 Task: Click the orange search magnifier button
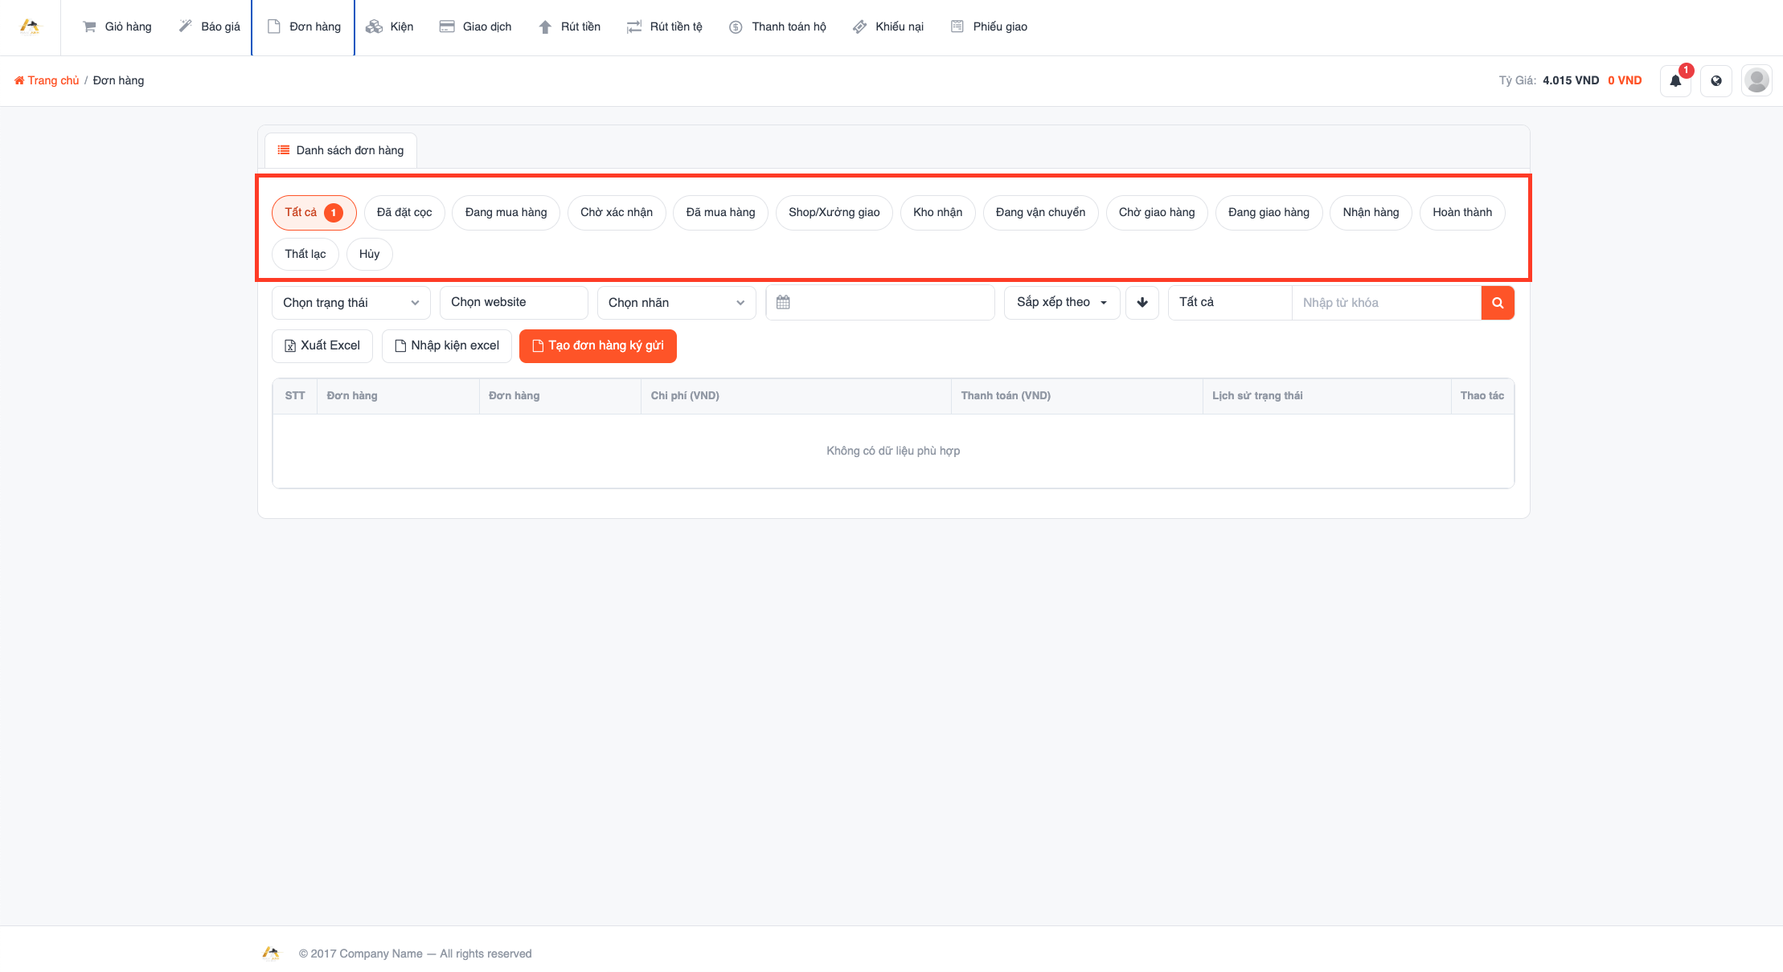click(x=1498, y=303)
